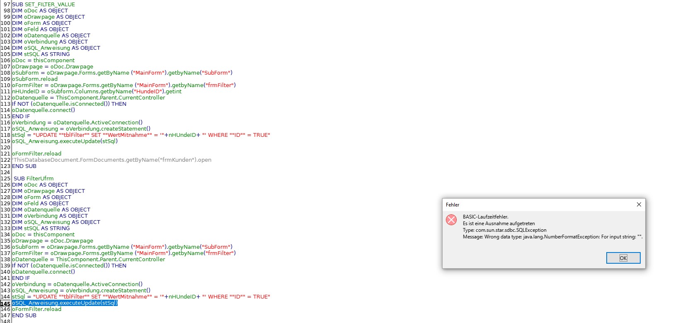This screenshot has height=323, width=673.
Task: Click 'oDoc = thisComponent' on line 134
Action: [x=43, y=235]
